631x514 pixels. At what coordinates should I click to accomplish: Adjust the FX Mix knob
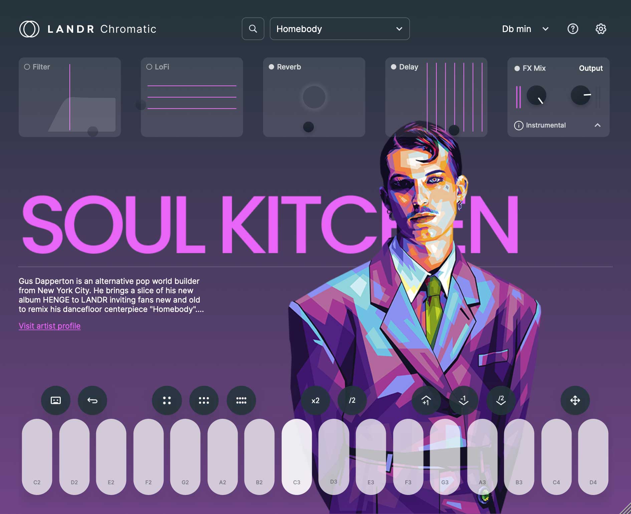(x=537, y=95)
